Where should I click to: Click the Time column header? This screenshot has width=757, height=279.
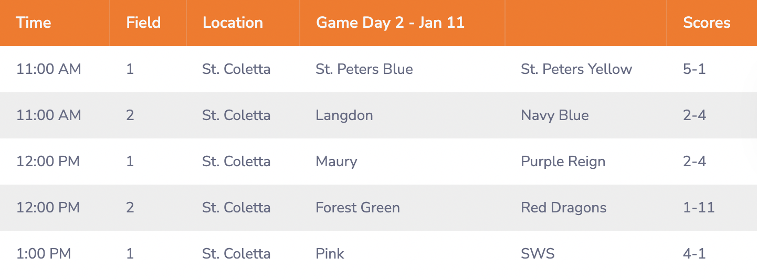(34, 23)
